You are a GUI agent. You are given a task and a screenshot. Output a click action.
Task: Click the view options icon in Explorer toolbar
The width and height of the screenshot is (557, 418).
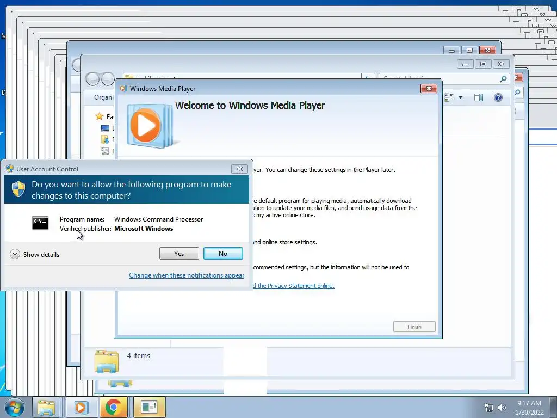pos(449,97)
